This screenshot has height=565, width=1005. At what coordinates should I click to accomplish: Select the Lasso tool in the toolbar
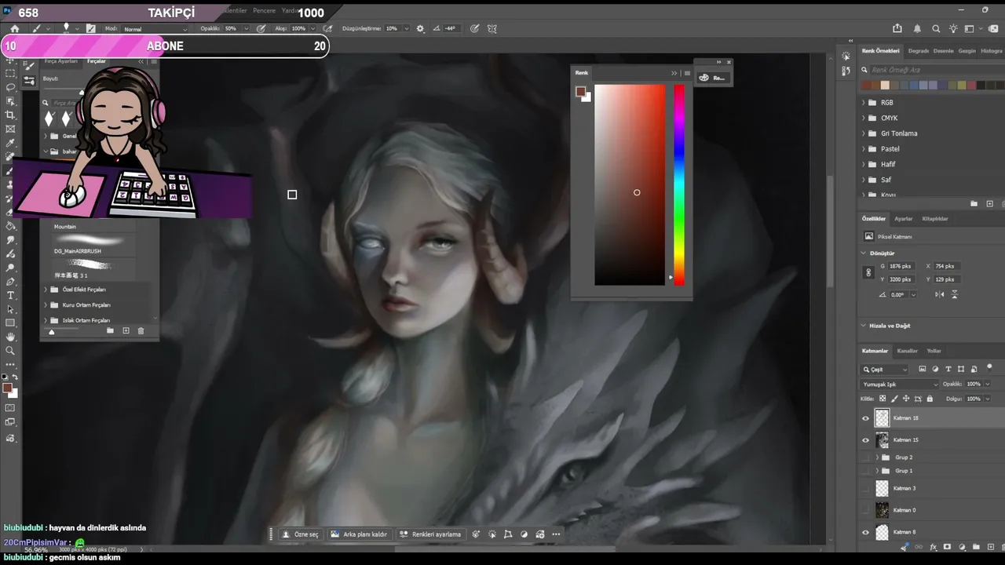pos(11,87)
